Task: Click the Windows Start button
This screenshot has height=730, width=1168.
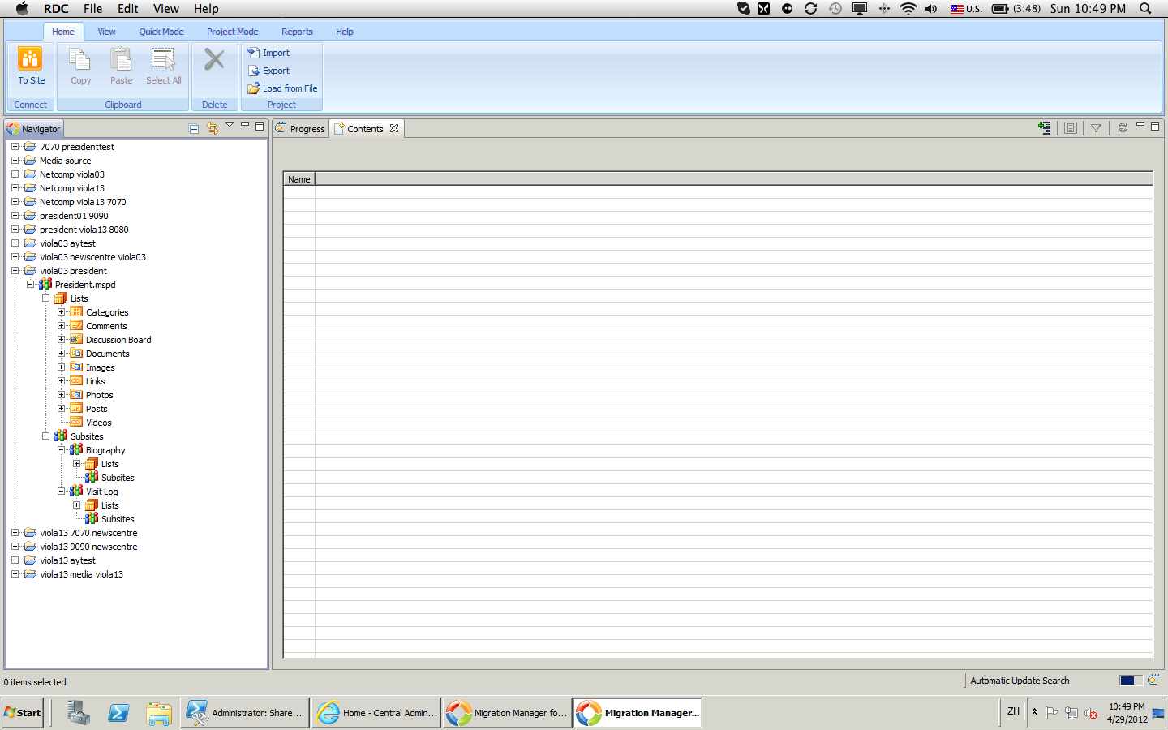Action: [x=23, y=713]
